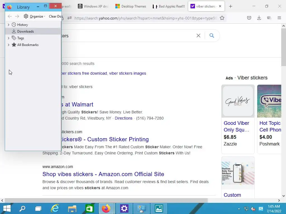
Task: Expand the All Bookmarks node
Action: pos(8,45)
